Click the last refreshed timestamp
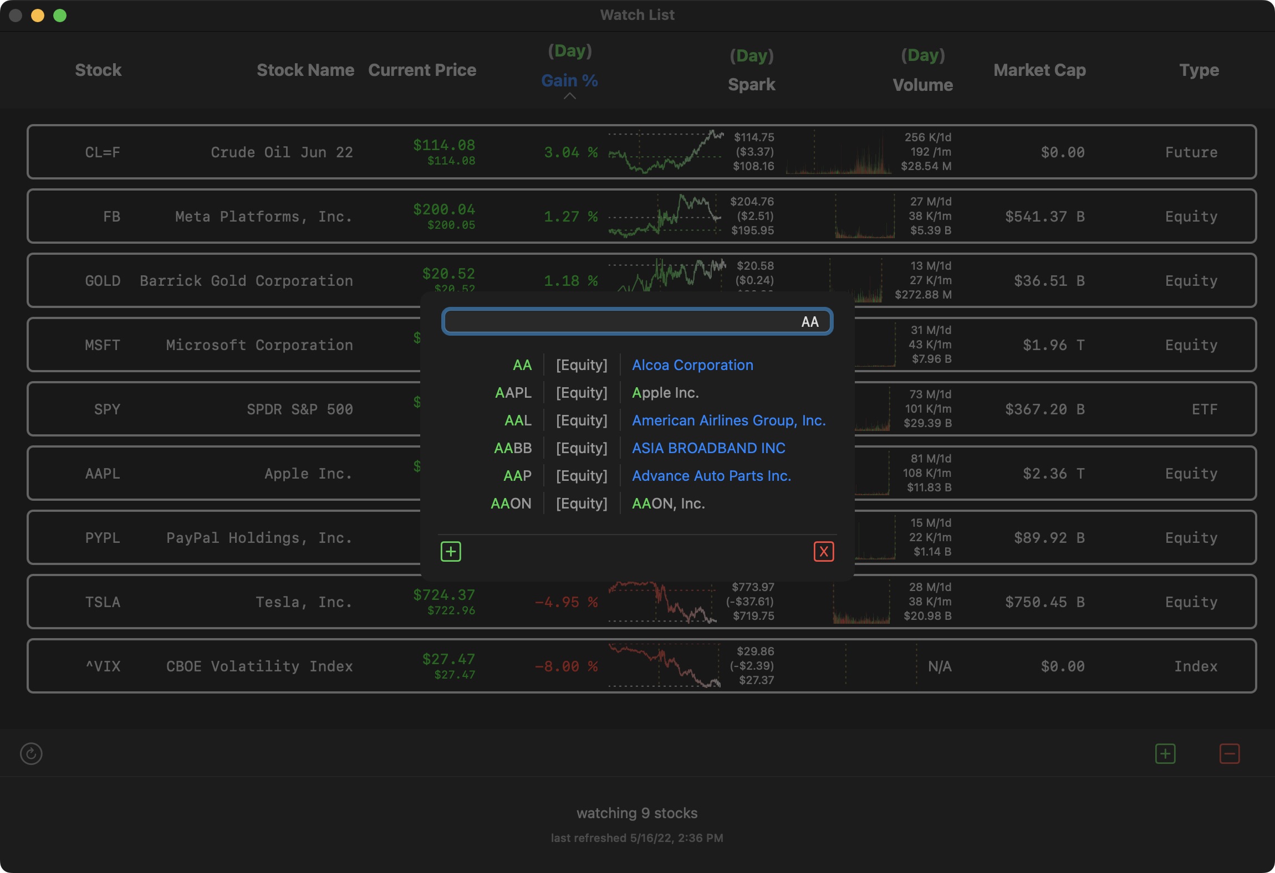Image resolution: width=1275 pixels, height=873 pixels. pyautogui.click(x=637, y=838)
